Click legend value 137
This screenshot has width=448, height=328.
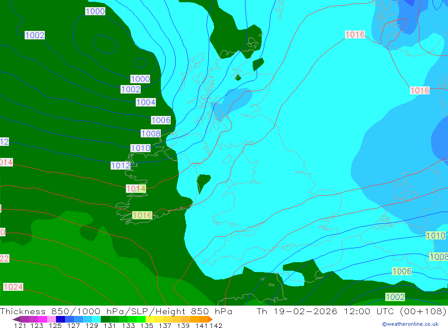(x=165, y=326)
